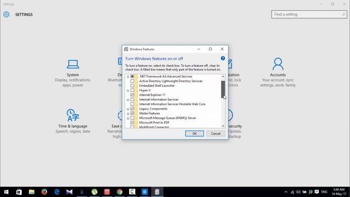Open Visual Studio taskbar icon
The width and height of the screenshot is (350, 197).
tap(69, 192)
